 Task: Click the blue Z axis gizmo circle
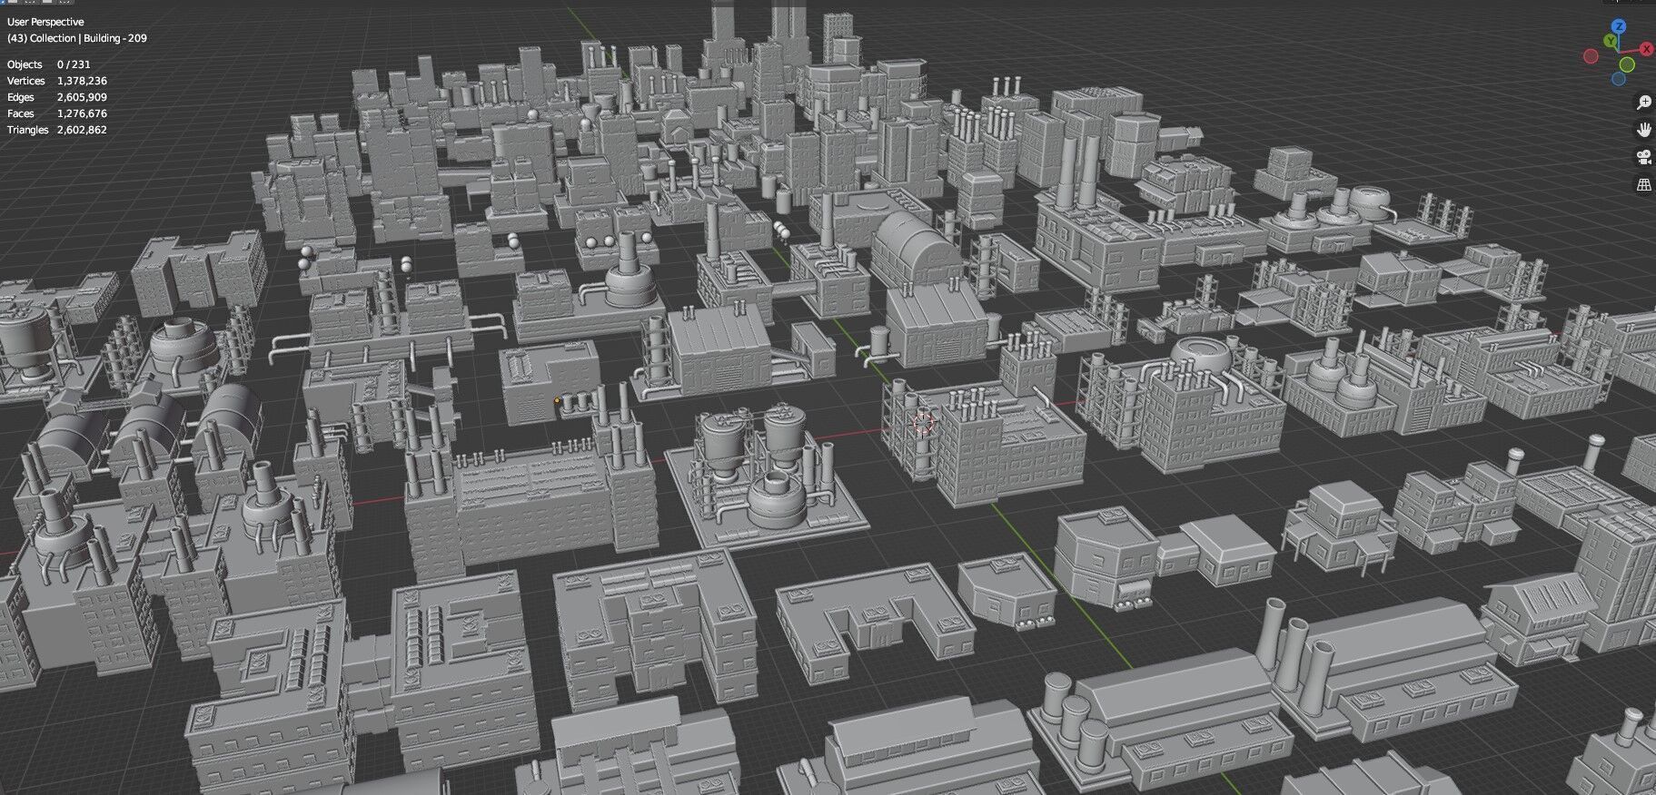coord(1619,26)
